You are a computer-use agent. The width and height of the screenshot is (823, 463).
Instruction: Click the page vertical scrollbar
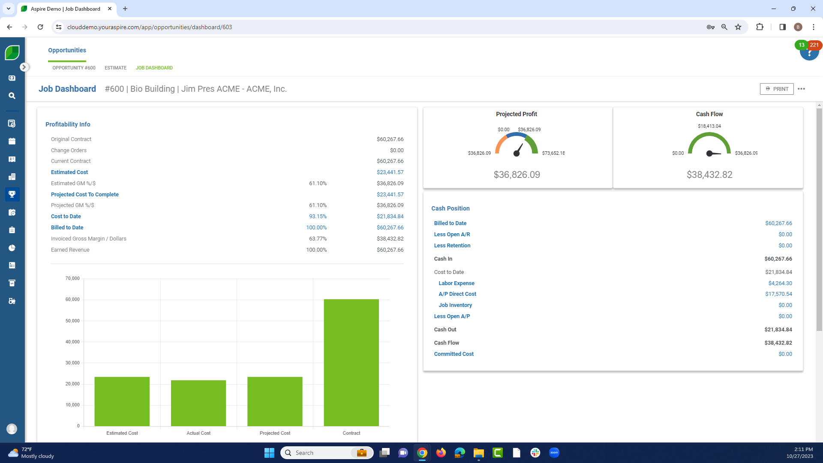coord(819,219)
